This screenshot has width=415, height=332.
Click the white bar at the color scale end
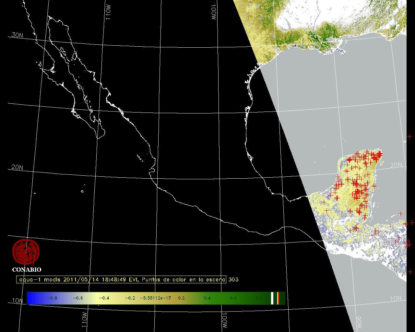272,298
